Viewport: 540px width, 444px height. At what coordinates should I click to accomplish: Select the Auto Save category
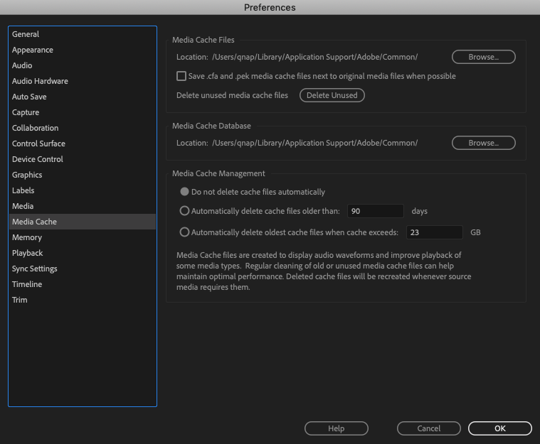click(83, 97)
